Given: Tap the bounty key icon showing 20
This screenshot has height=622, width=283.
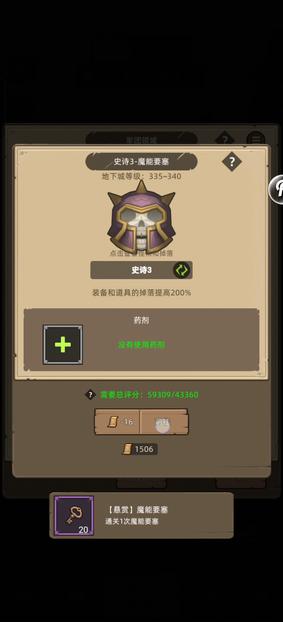Looking at the screenshot, I should [74, 516].
